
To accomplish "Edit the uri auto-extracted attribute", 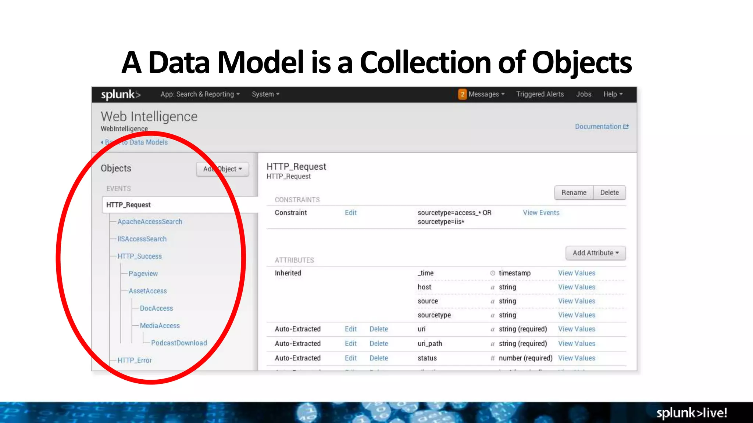I will (351, 329).
